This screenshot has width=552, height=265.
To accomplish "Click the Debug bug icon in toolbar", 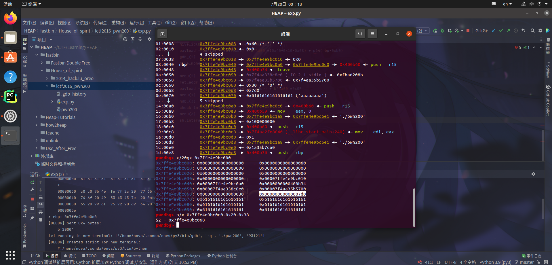I will pos(442,31).
